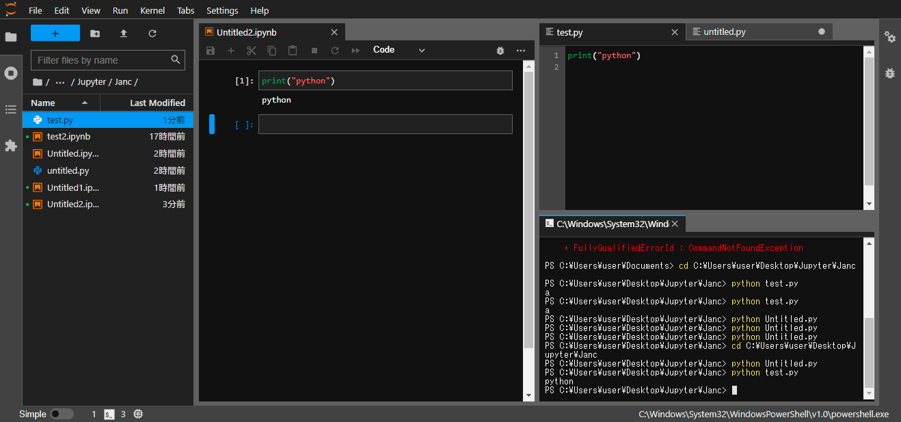Restart the notebook kernel

pos(334,50)
